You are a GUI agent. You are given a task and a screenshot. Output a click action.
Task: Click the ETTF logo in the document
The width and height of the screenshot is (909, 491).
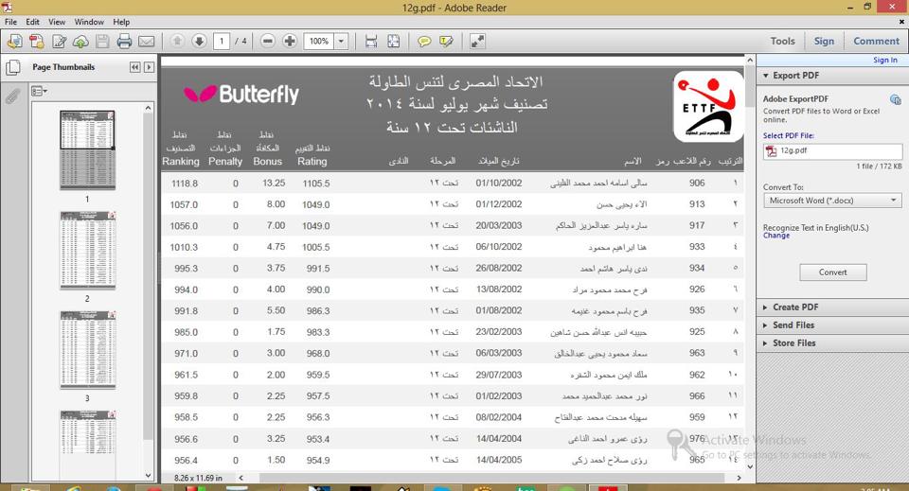[708, 107]
